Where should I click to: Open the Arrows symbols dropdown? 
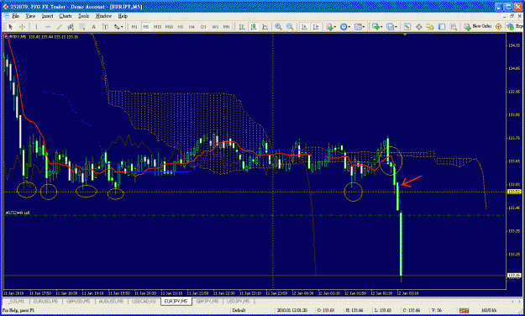(118, 27)
